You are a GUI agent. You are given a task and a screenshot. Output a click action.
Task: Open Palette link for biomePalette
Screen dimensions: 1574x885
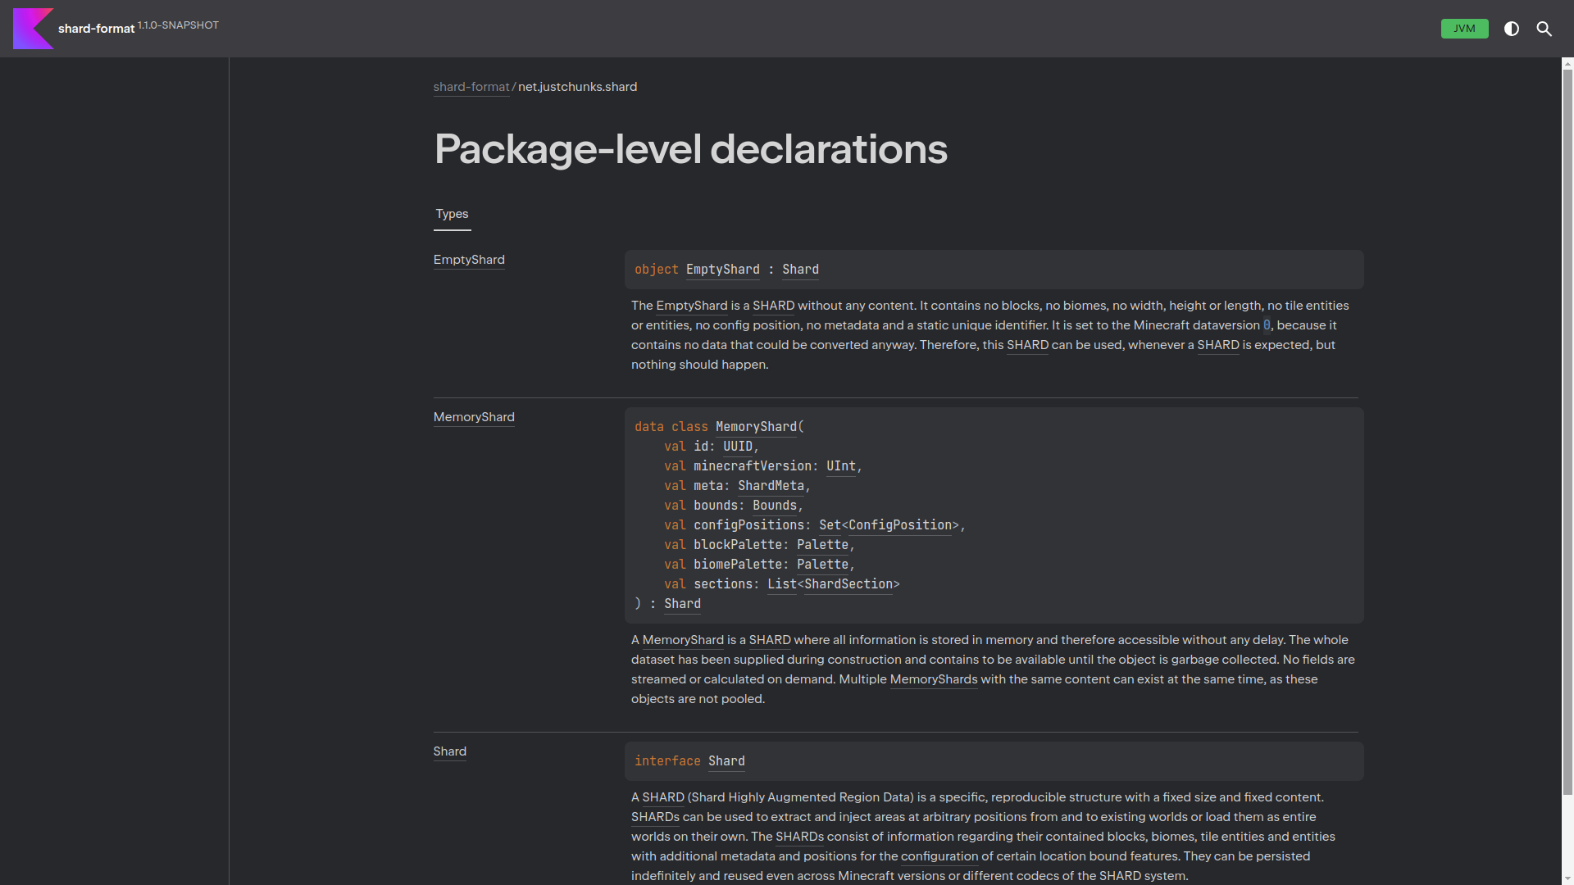coord(822,565)
